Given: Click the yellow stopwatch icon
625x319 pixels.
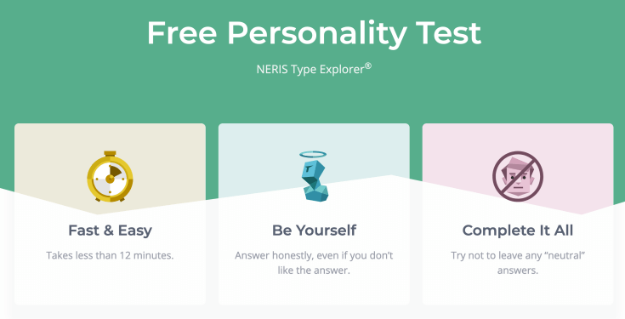Looking at the screenshot, I should (x=110, y=176).
